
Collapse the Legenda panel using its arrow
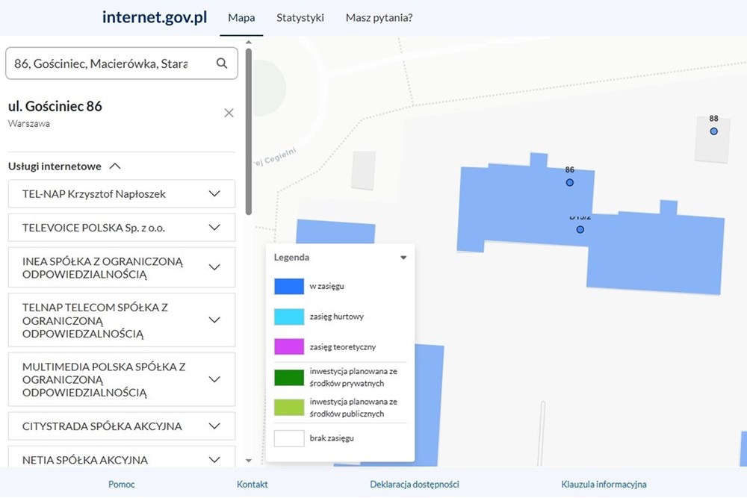point(403,257)
